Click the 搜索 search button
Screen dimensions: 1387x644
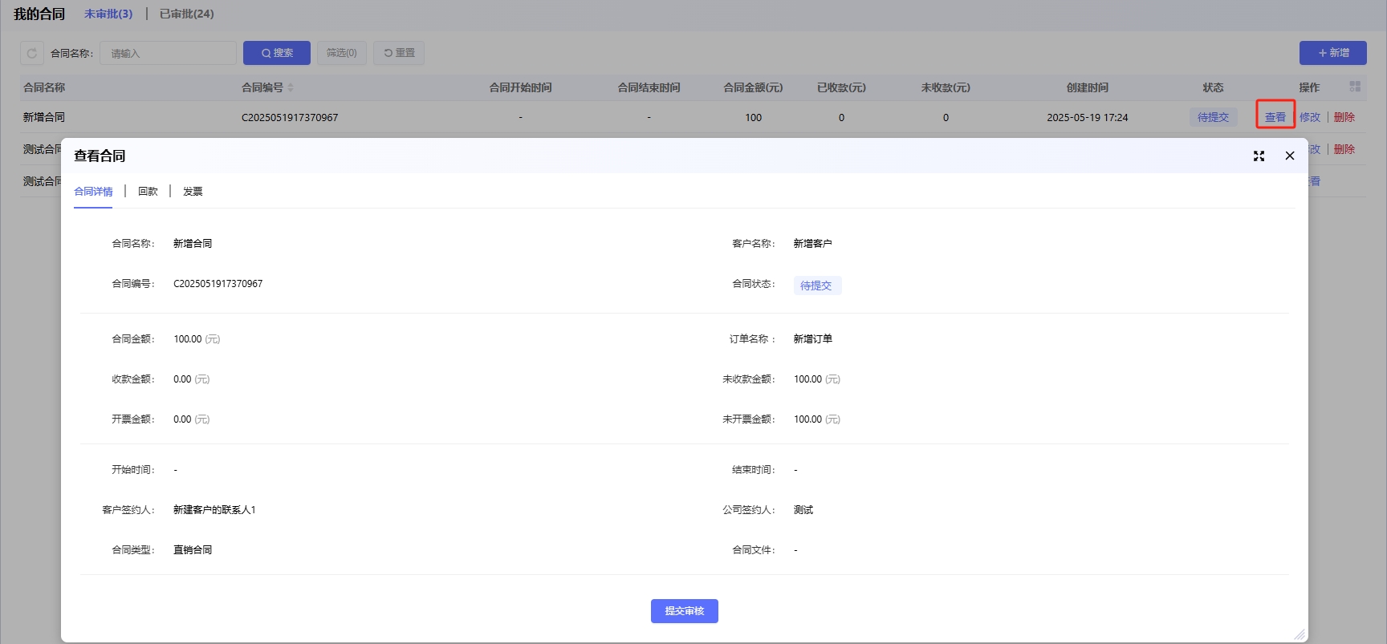pyautogui.click(x=277, y=53)
